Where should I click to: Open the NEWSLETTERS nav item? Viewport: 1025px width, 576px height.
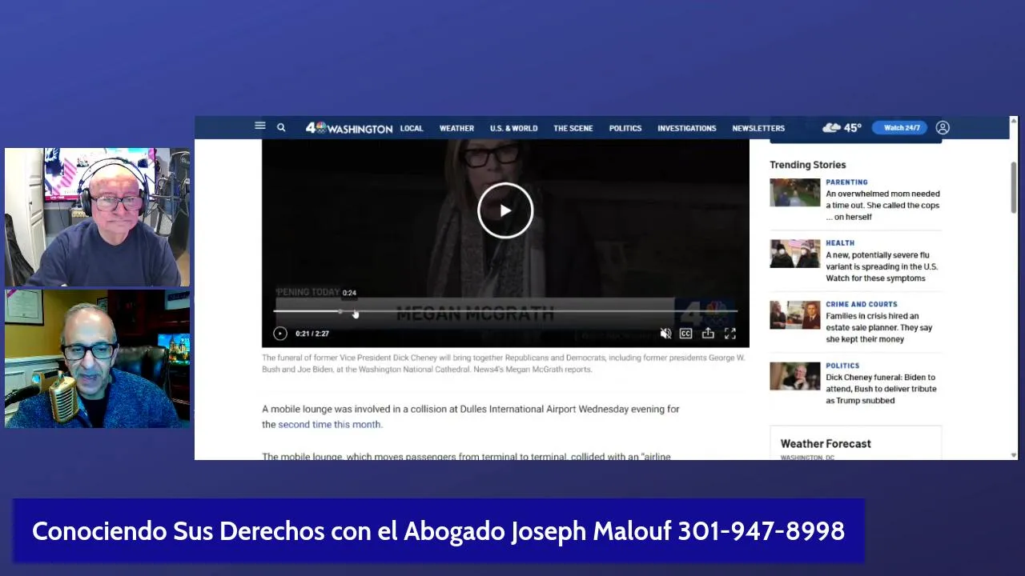coord(758,128)
